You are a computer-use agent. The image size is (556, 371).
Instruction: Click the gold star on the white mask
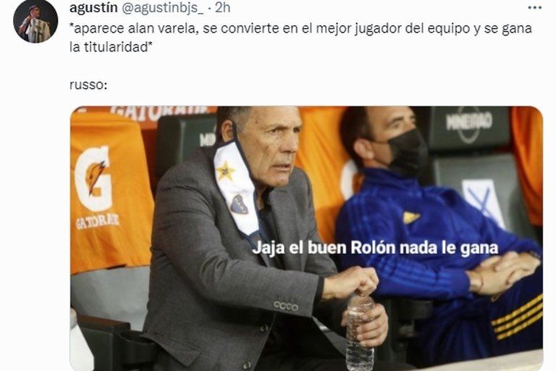225,171
